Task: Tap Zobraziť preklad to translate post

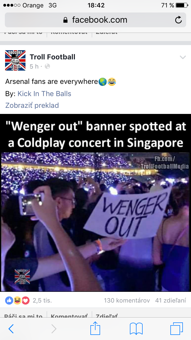Action: click(x=32, y=105)
